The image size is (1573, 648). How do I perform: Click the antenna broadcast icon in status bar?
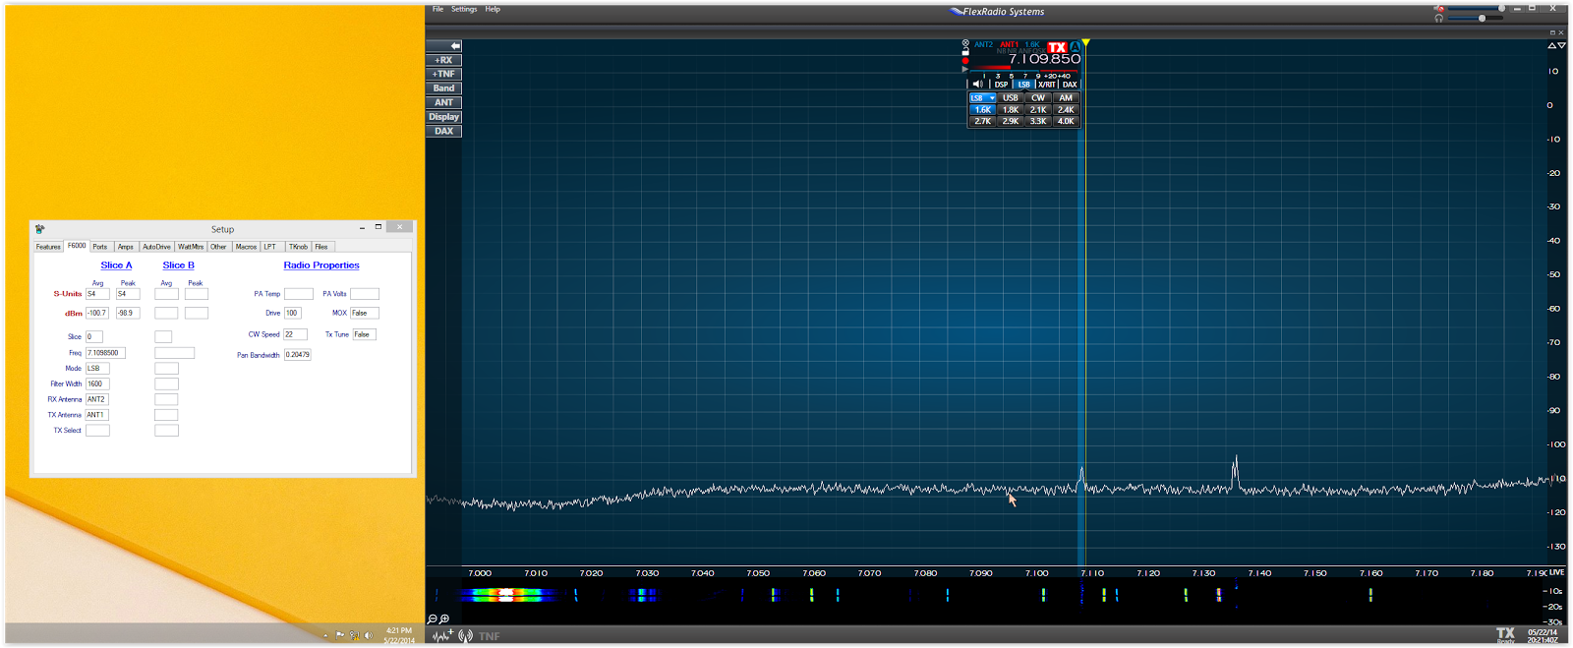tap(465, 635)
